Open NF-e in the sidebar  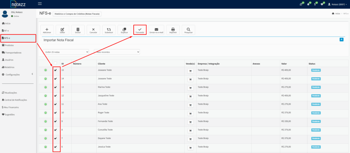5,30
